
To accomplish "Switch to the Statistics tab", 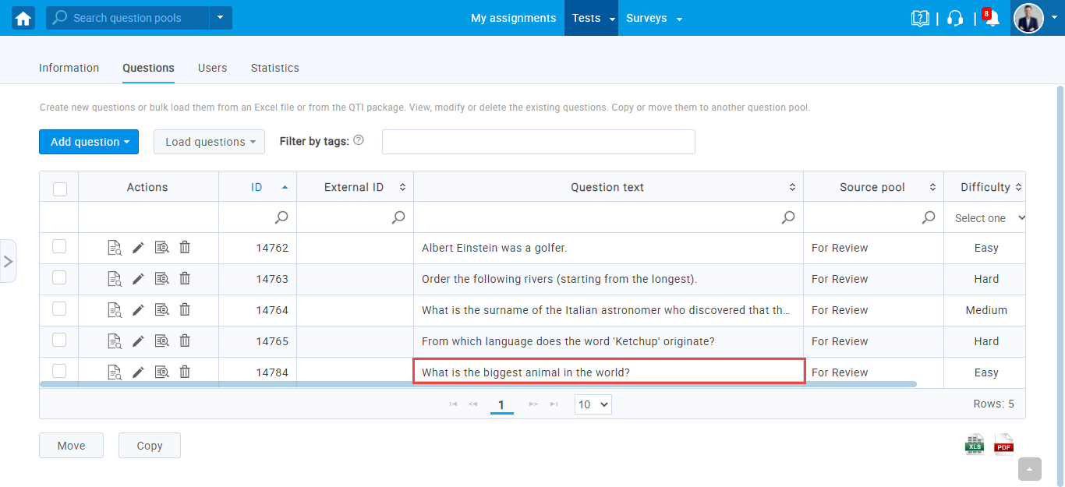I will pyautogui.click(x=274, y=68).
